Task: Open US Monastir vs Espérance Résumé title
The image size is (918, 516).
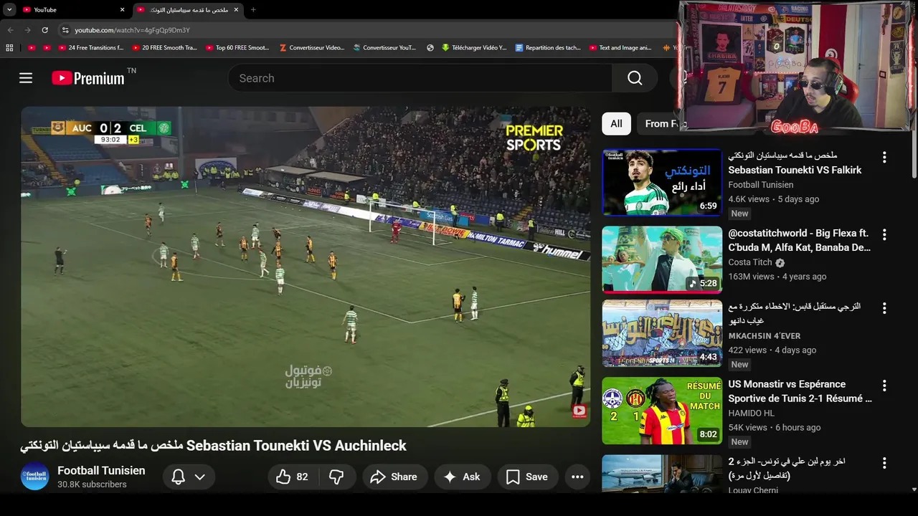Action: pyautogui.click(x=800, y=391)
